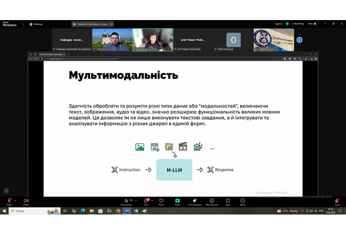Start video using the Video icon
This screenshot has height=234, width=346.
26,201
